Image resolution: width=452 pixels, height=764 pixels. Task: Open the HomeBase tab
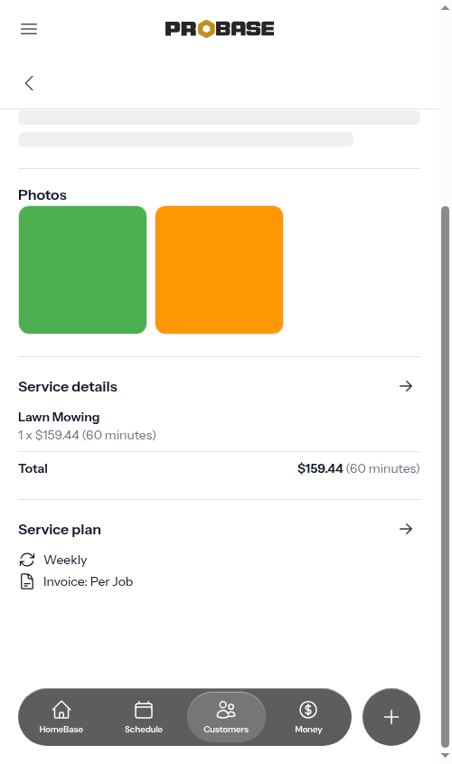61,717
